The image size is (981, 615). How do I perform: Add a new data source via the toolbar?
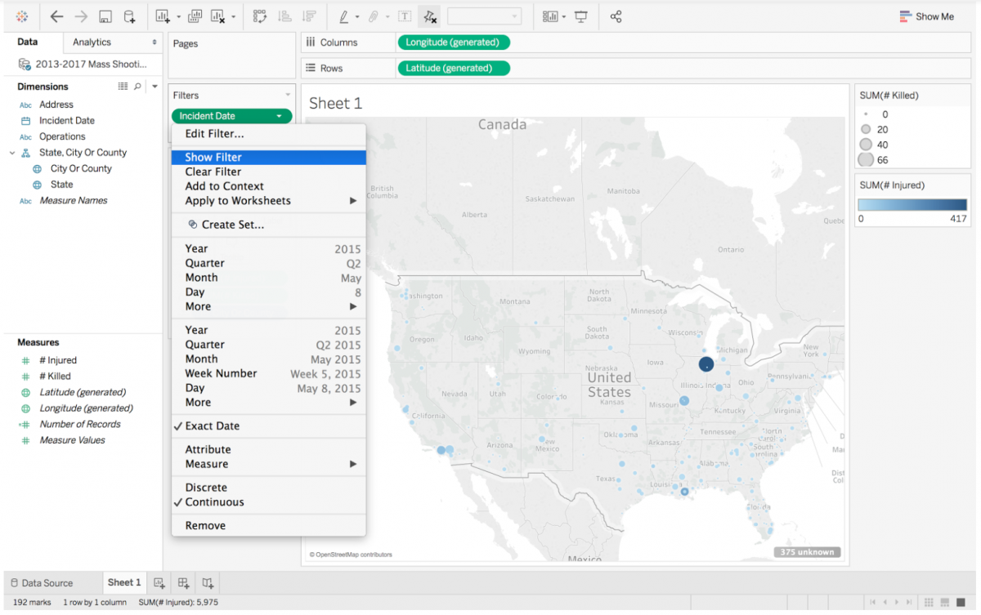click(130, 15)
